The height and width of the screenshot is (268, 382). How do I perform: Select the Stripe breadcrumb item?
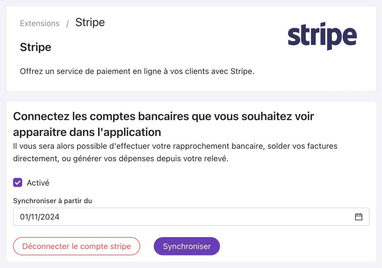tap(90, 22)
